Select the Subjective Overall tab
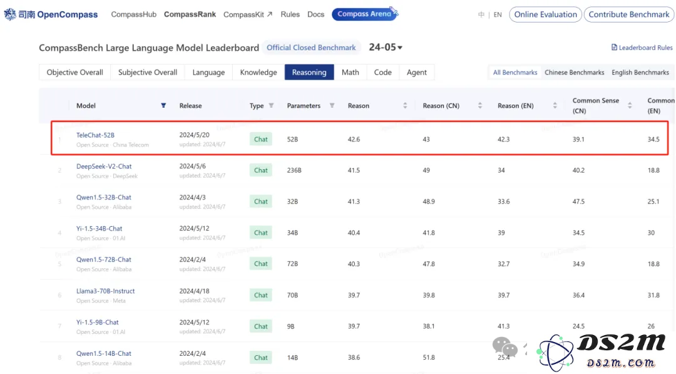Screen dimensions: 676x374 pyautogui.click(x=148, y=72)
